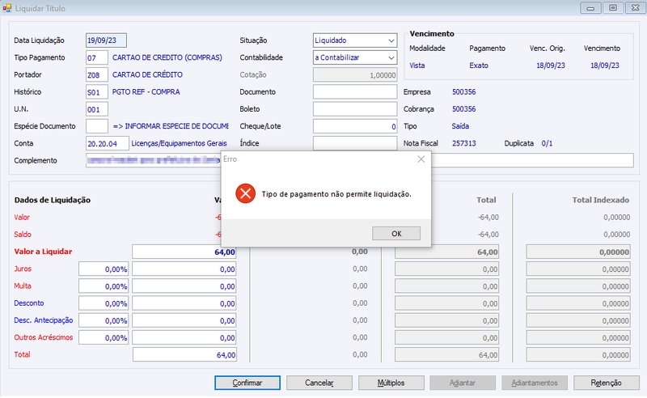Click the Total value field 64,00

click(x=184, y=354)
